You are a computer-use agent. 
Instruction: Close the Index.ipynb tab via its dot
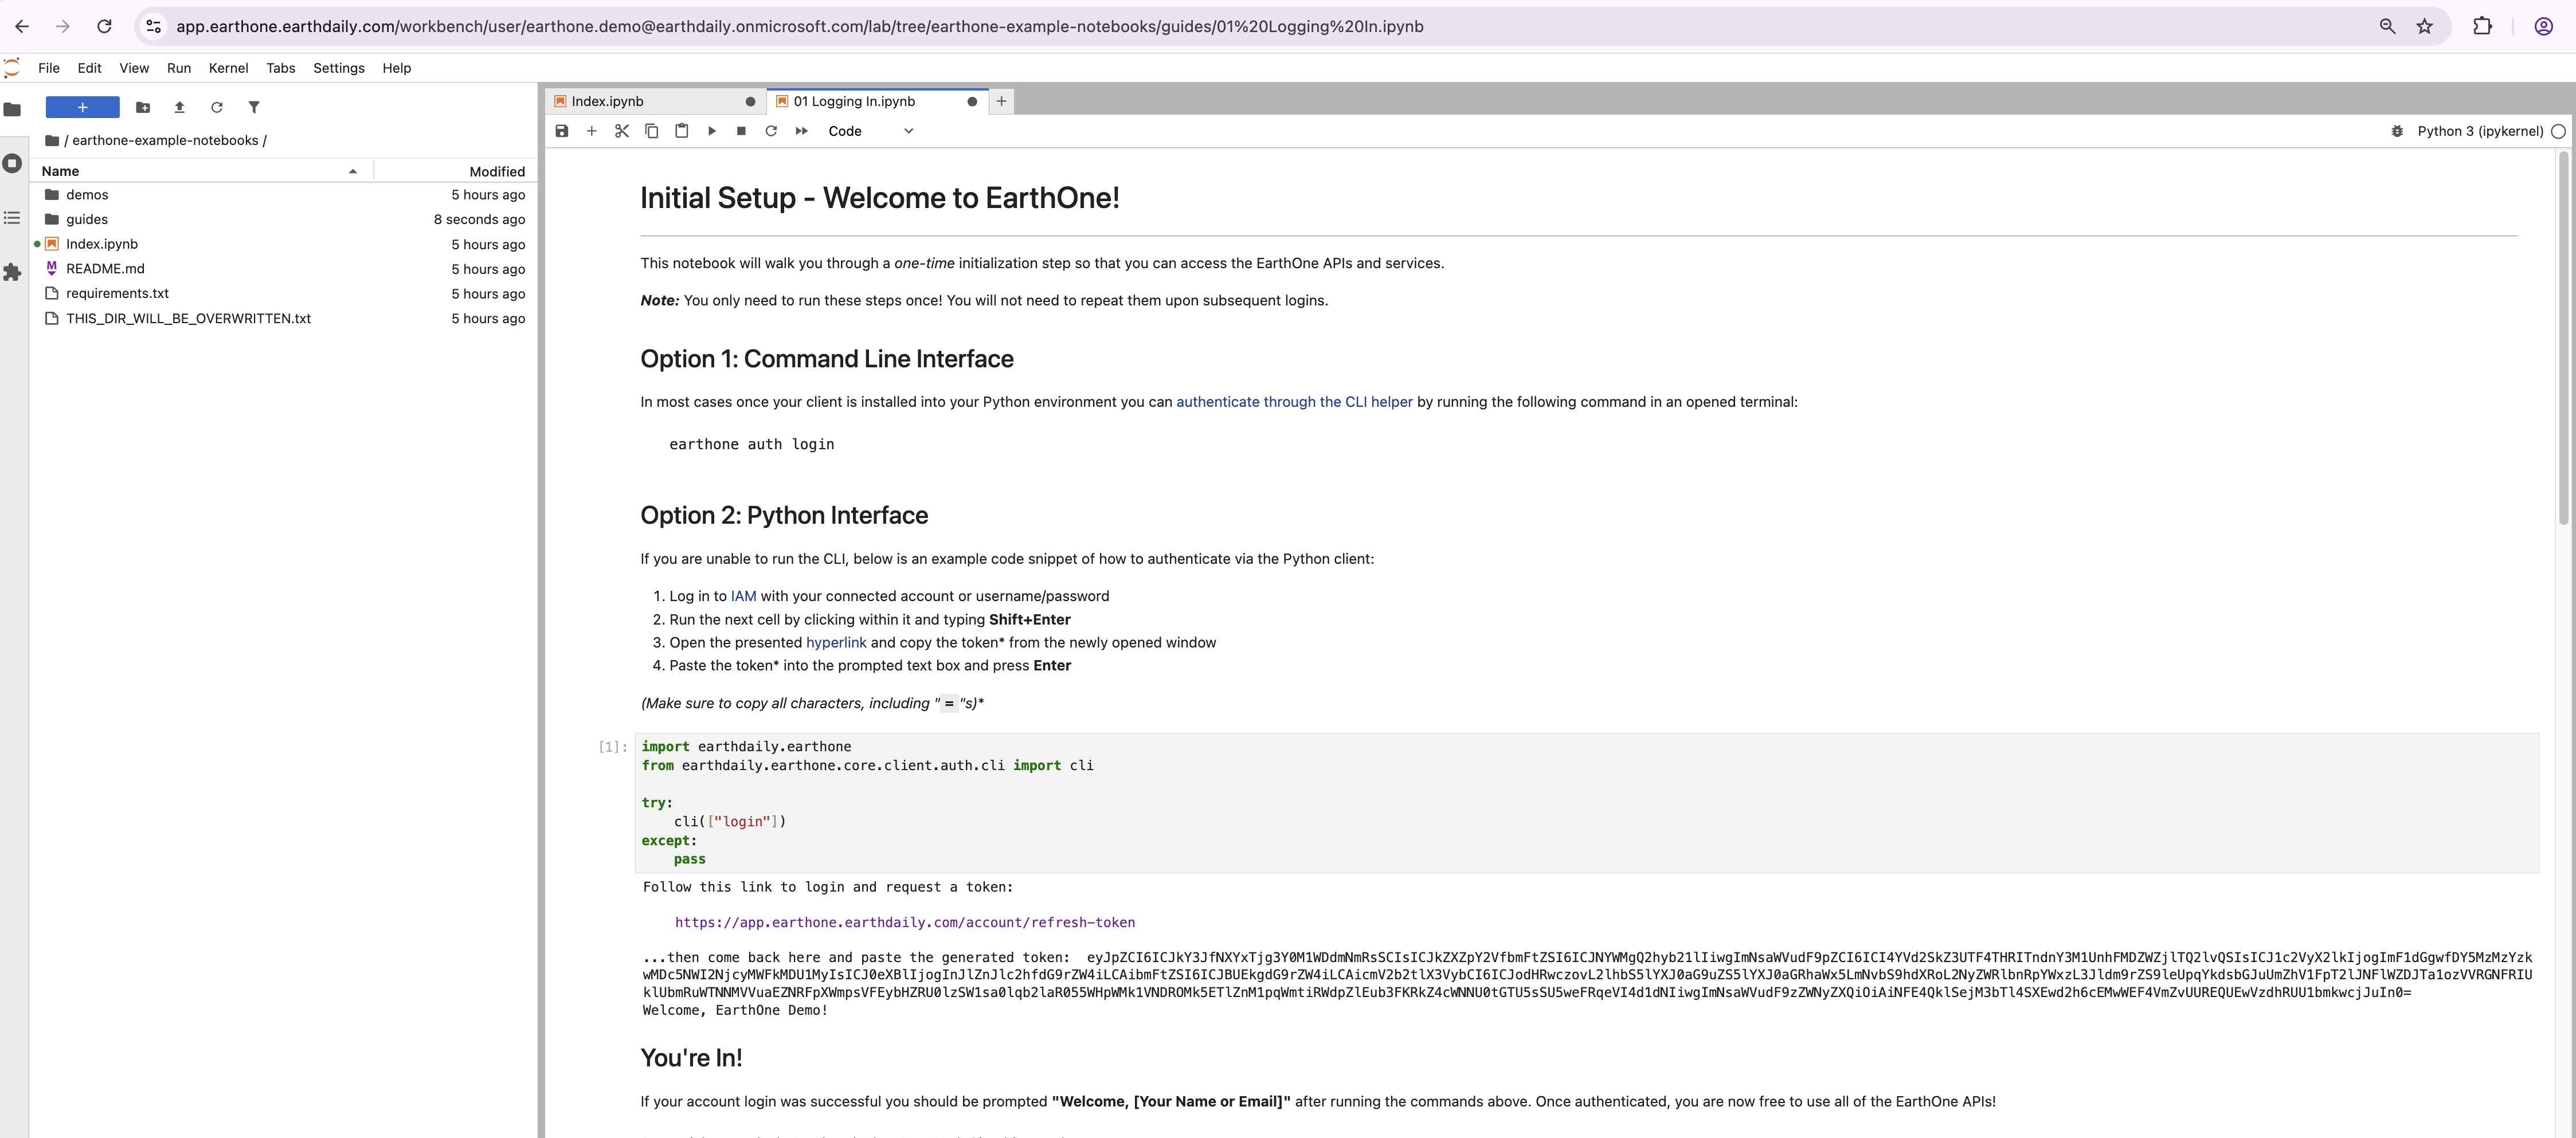pyautogui.click(x=750, y=101)
